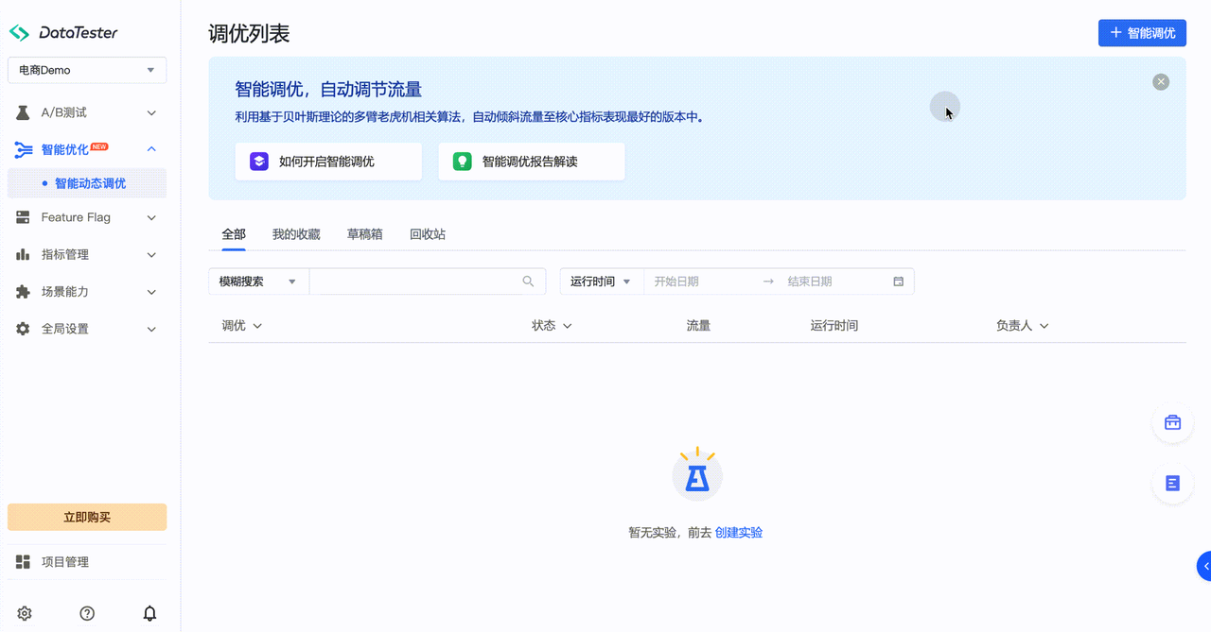Click the settings gear icon at sidebar bottom
Viewport: 1211px width, 632px height.
click(x=25, y=613)
